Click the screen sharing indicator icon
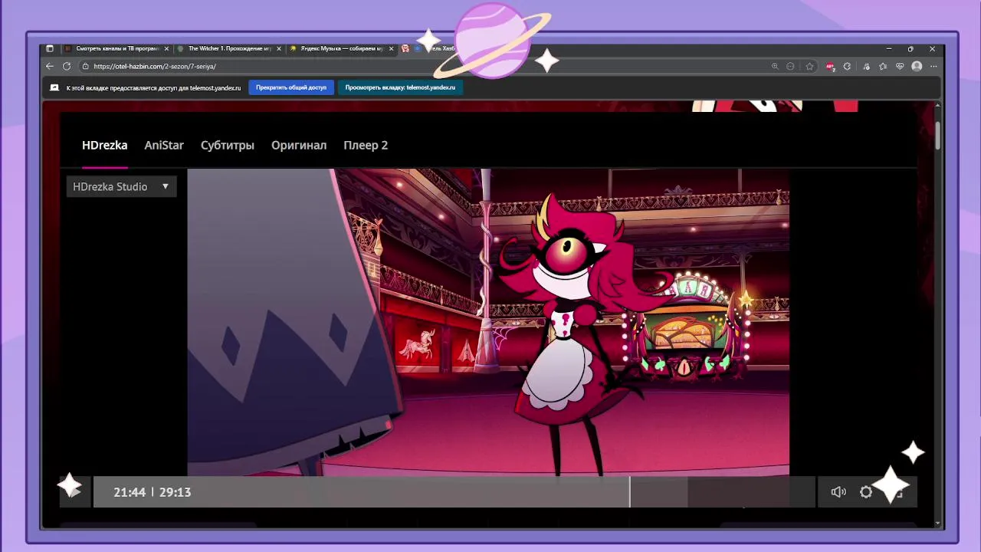This screenshot has height=552, width=981. click(x=54, y=87)
